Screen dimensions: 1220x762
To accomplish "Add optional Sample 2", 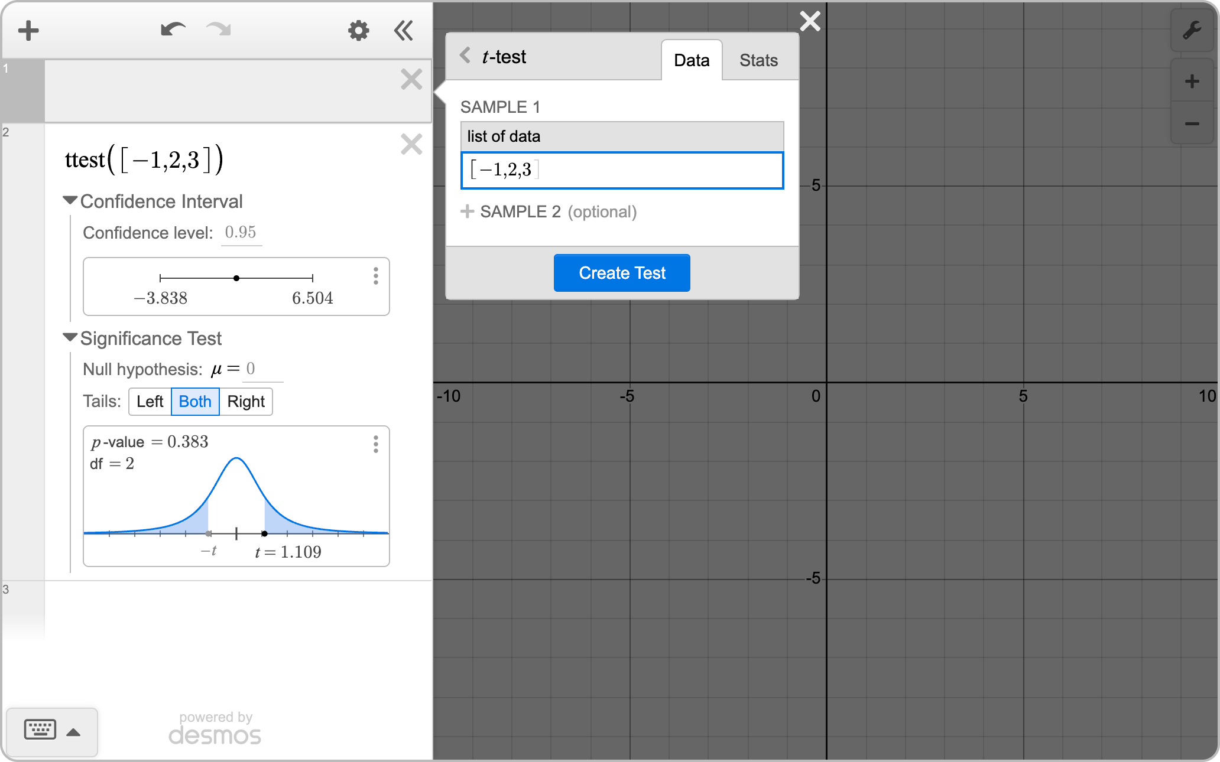I will (549, 211).
